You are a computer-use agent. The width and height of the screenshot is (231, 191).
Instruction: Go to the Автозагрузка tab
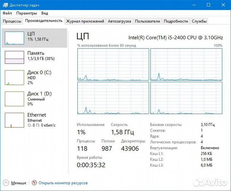[x=119, y=21]
